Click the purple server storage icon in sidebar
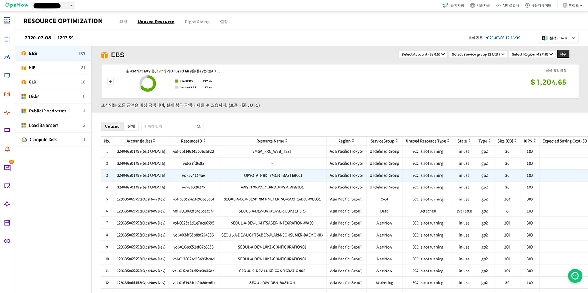Image resolution: width=588 pixels, height=293 pixels. (x=7, y=222)
